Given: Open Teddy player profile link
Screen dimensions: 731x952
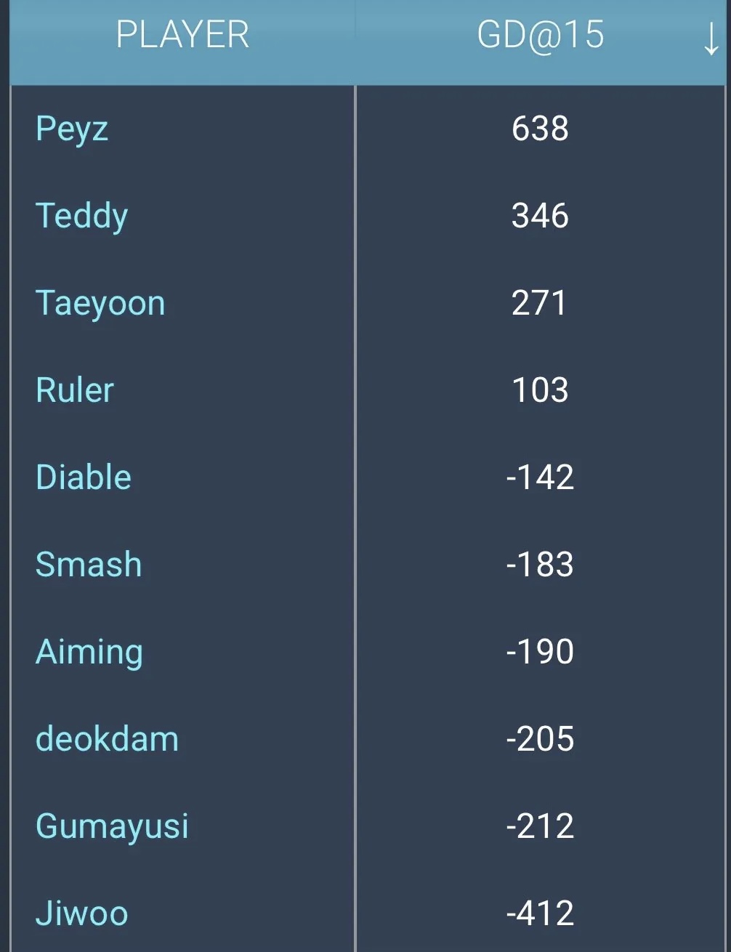Looking at the screenshot, I should click(81, 217).
